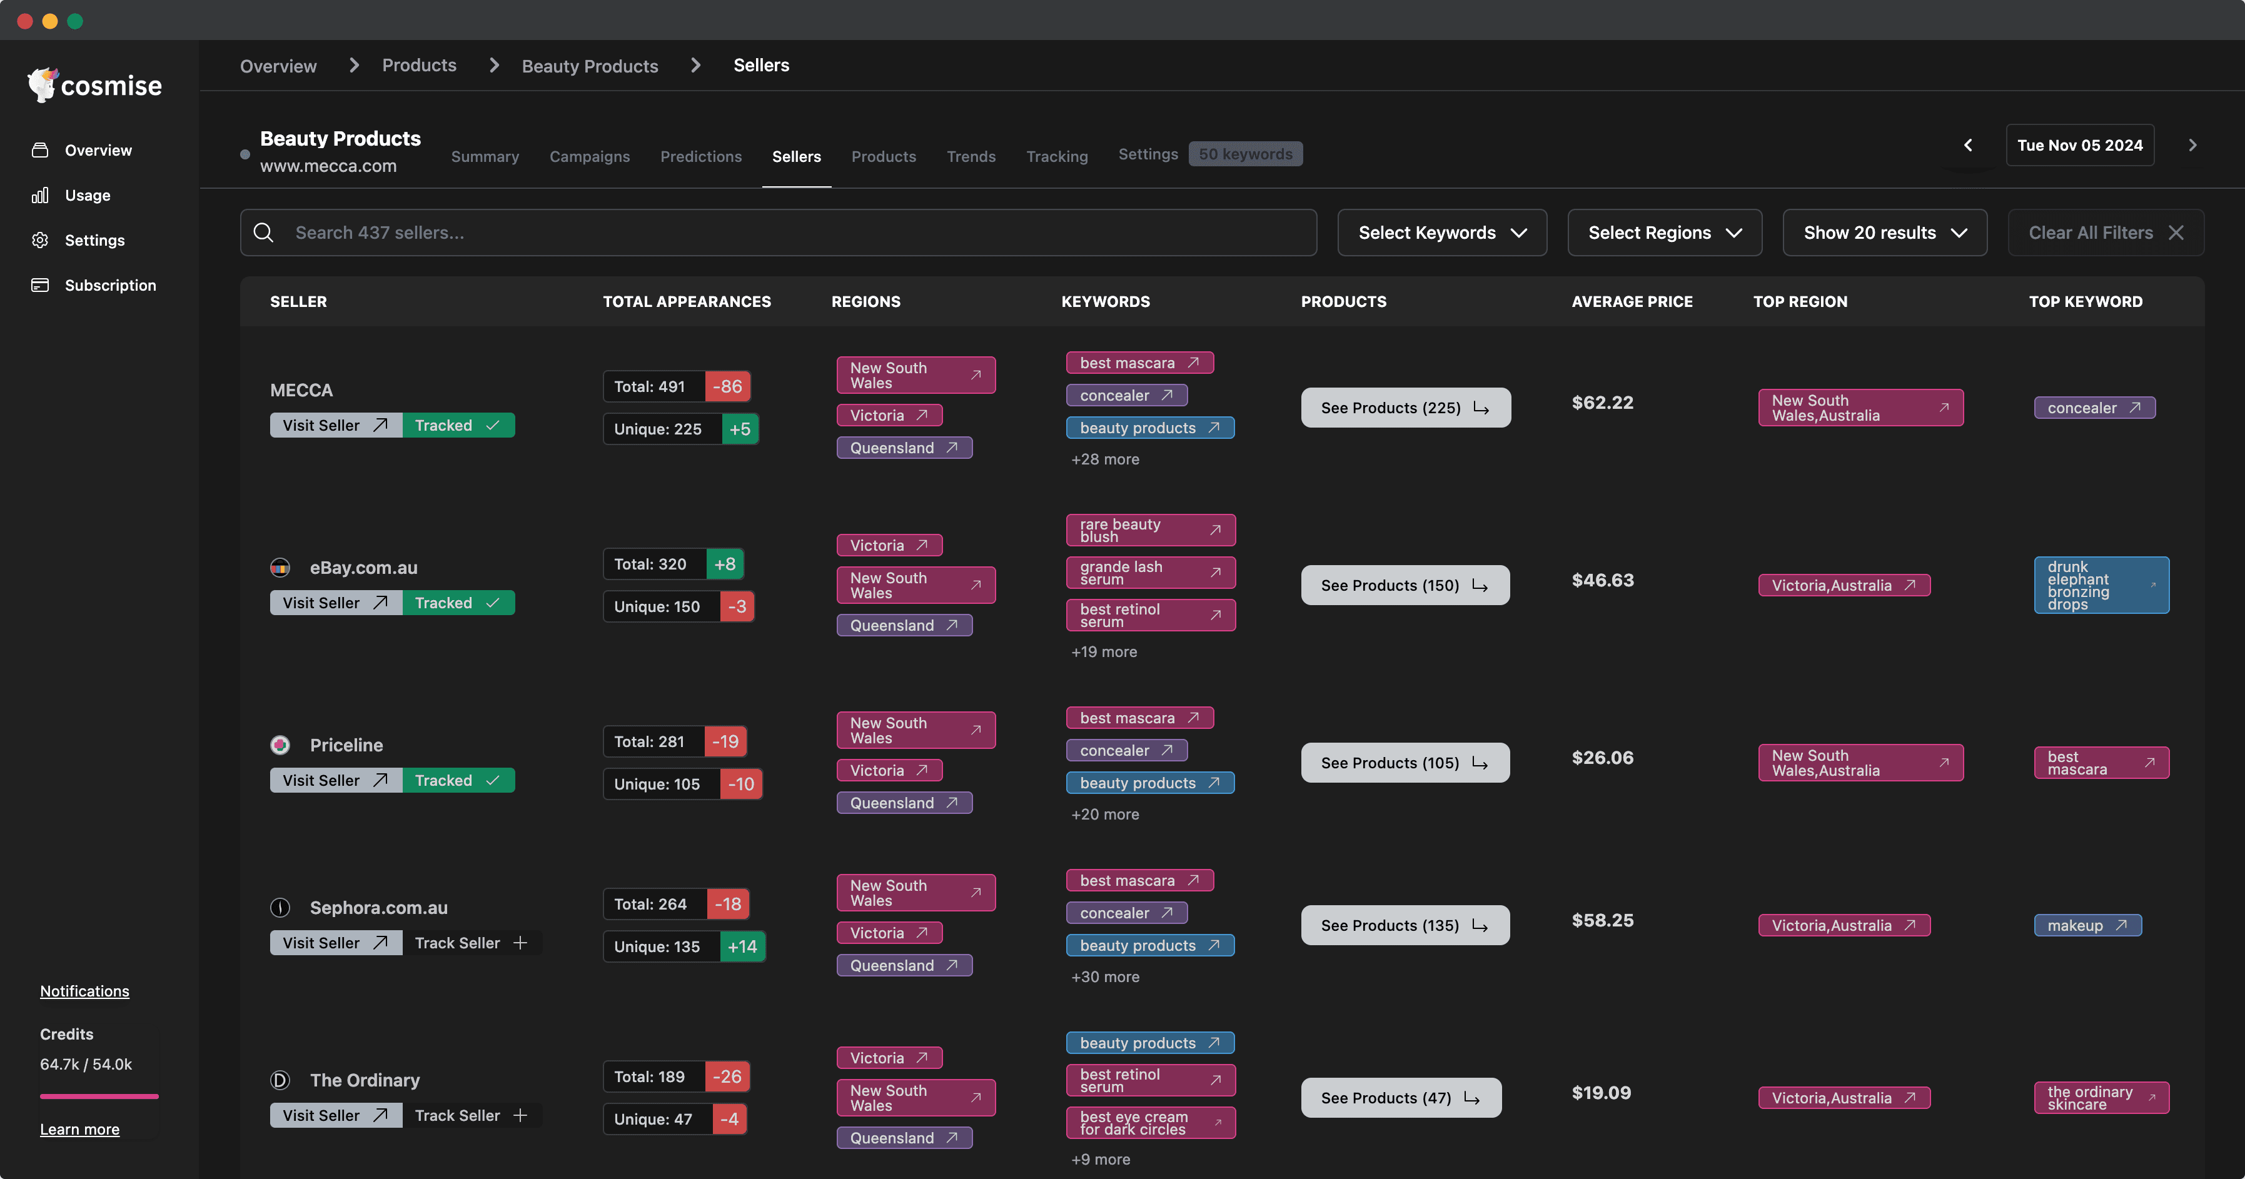2245x1179 pixels.
Task: Switch to the Summary tab
Action: [x=485, y=156]
